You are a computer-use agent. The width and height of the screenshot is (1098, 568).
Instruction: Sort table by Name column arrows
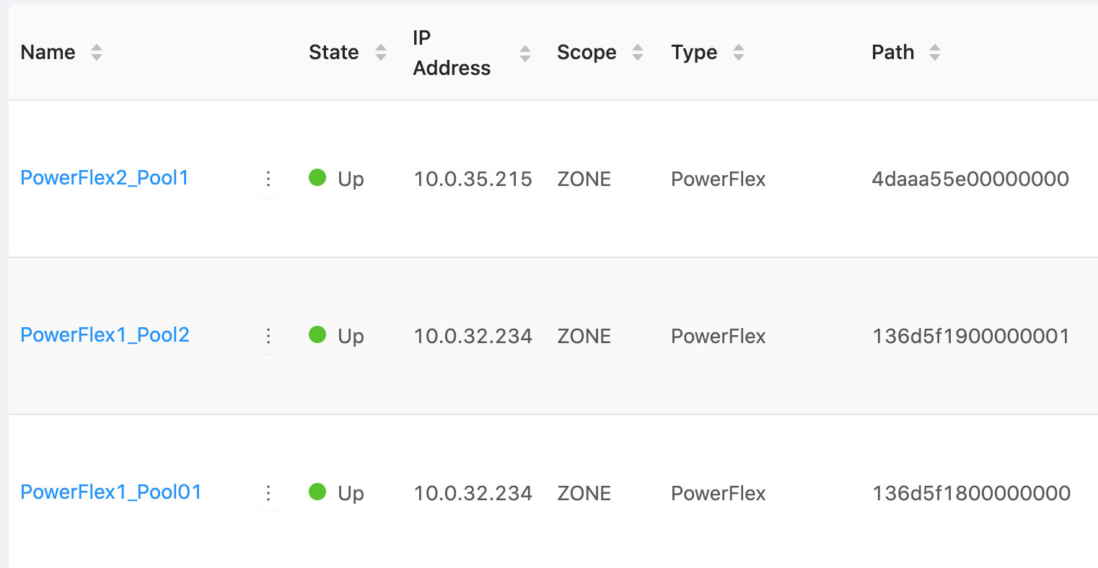[x=97, y=53]
